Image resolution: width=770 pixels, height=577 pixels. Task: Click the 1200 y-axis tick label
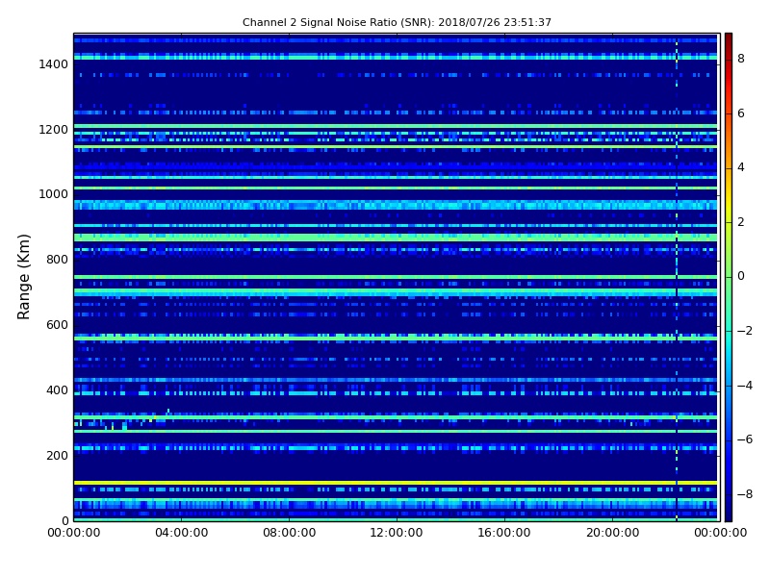click(54, 130)
